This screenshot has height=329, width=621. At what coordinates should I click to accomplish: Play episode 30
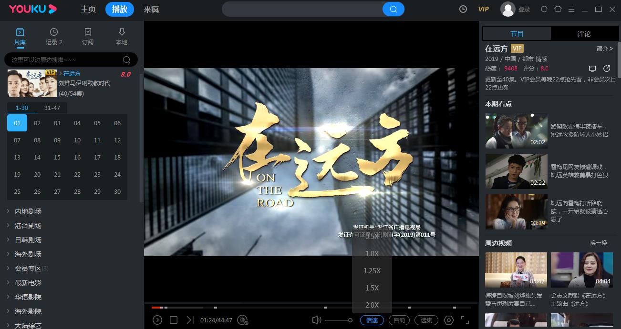117,191
